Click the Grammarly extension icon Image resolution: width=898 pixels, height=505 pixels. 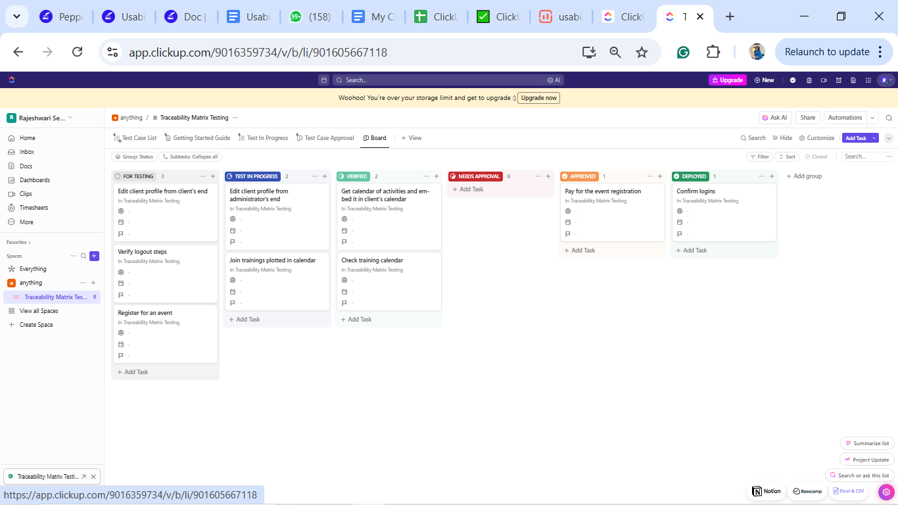click(684, 52)
